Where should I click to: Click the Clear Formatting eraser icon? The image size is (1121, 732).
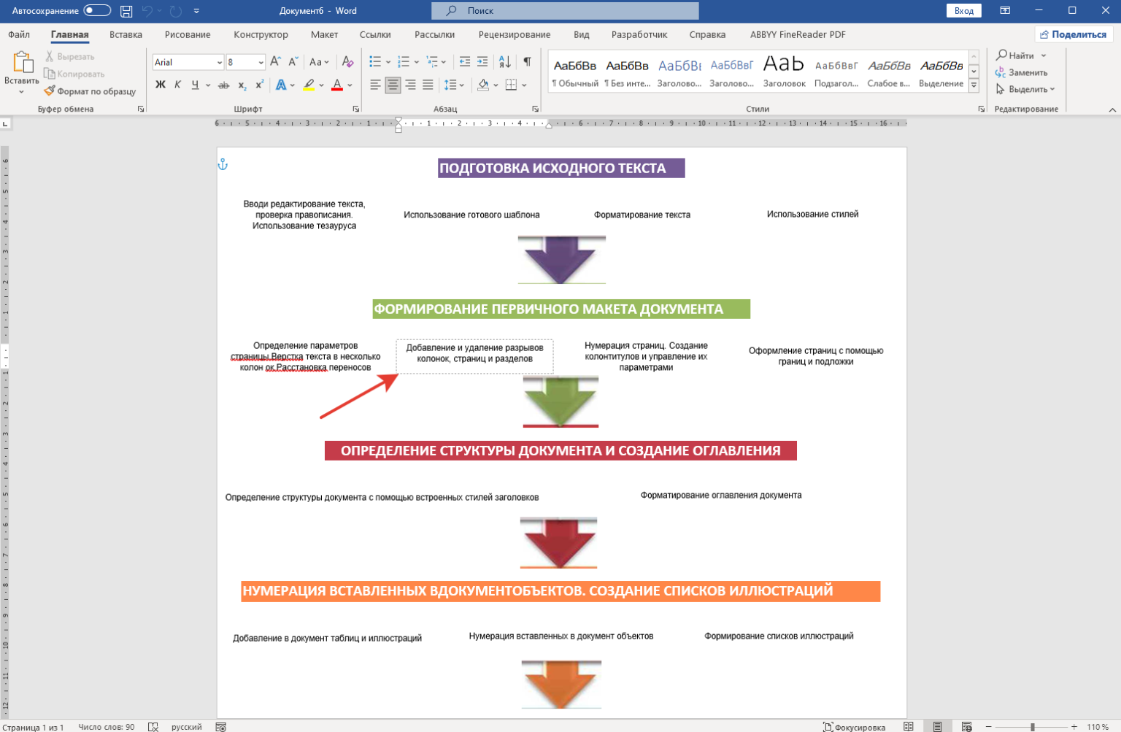[x=347, y=62]
